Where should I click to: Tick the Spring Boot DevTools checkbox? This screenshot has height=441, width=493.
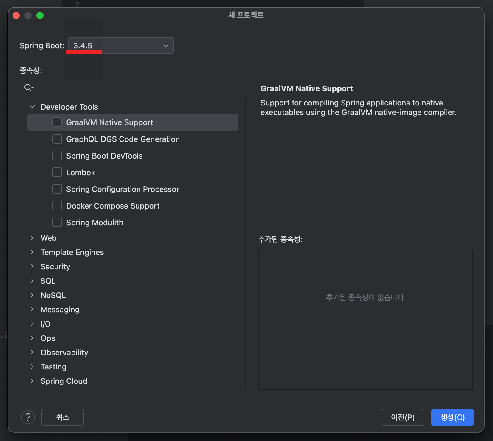point(57,156)
